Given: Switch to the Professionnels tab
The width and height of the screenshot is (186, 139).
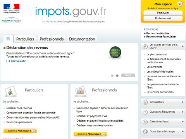Looking at the screenshot, I should click(x=52, y=39).
